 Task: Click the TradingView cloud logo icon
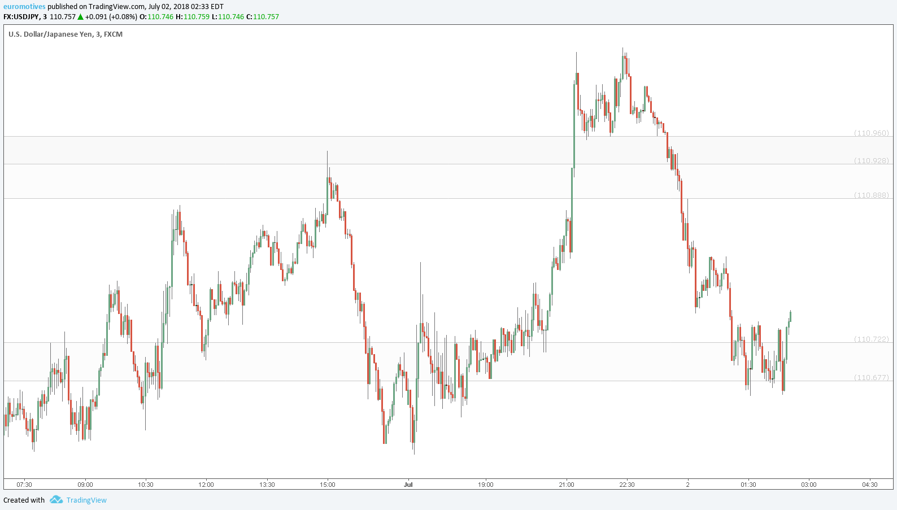pos(56,500)
